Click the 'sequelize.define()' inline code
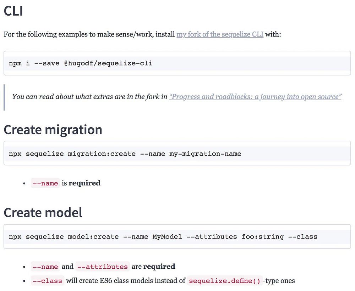 click(x=225, y=281)
